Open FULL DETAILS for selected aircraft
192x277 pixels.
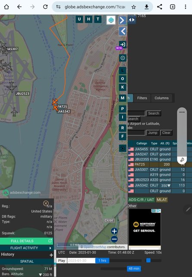point(27,241)
